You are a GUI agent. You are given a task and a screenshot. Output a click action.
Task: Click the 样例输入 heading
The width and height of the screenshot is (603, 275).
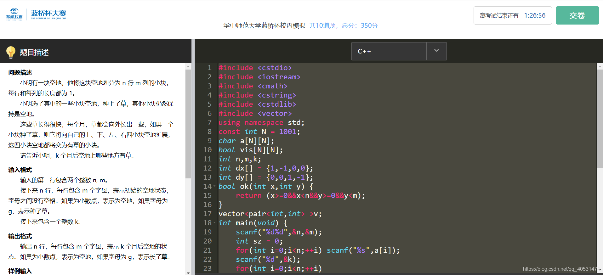(20, 271)
